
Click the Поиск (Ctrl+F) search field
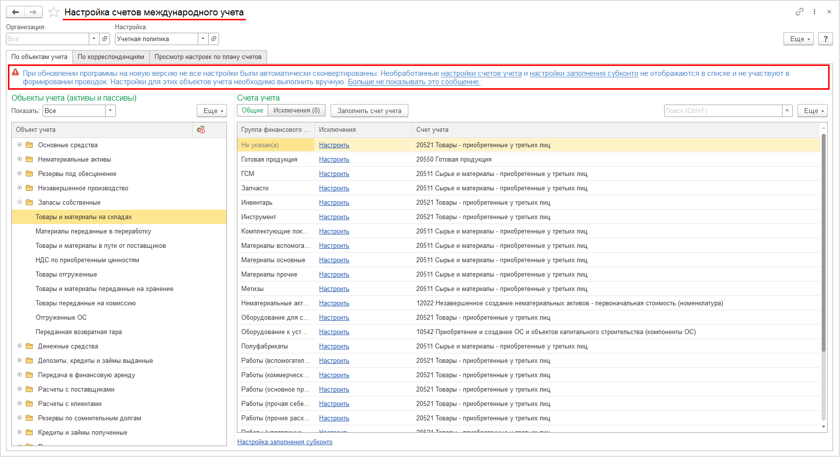tap(723, 111)
